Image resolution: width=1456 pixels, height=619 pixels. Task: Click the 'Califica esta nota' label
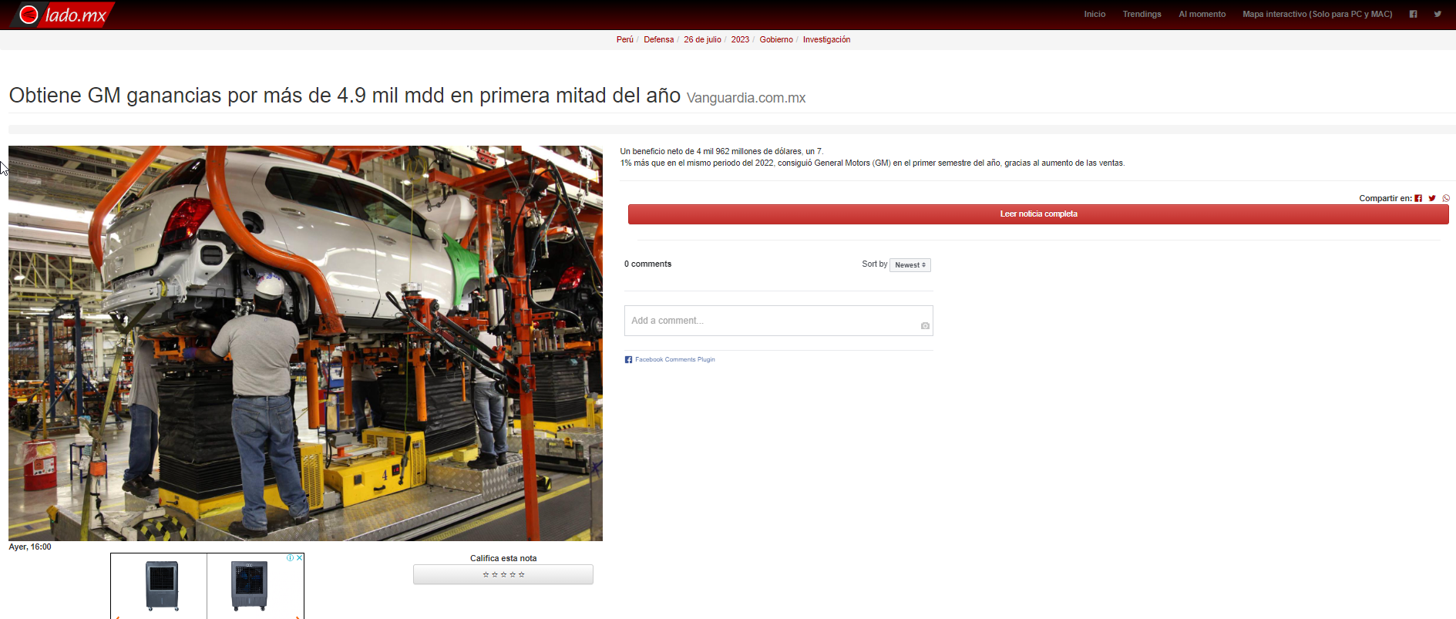tap(503, 558)
